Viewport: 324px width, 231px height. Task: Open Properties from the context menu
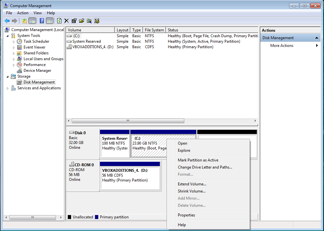(208, 215)
